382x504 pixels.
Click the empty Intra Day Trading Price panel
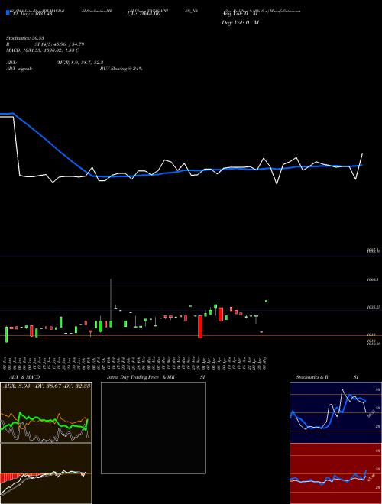pyautogui.click(x=153, y=428)
